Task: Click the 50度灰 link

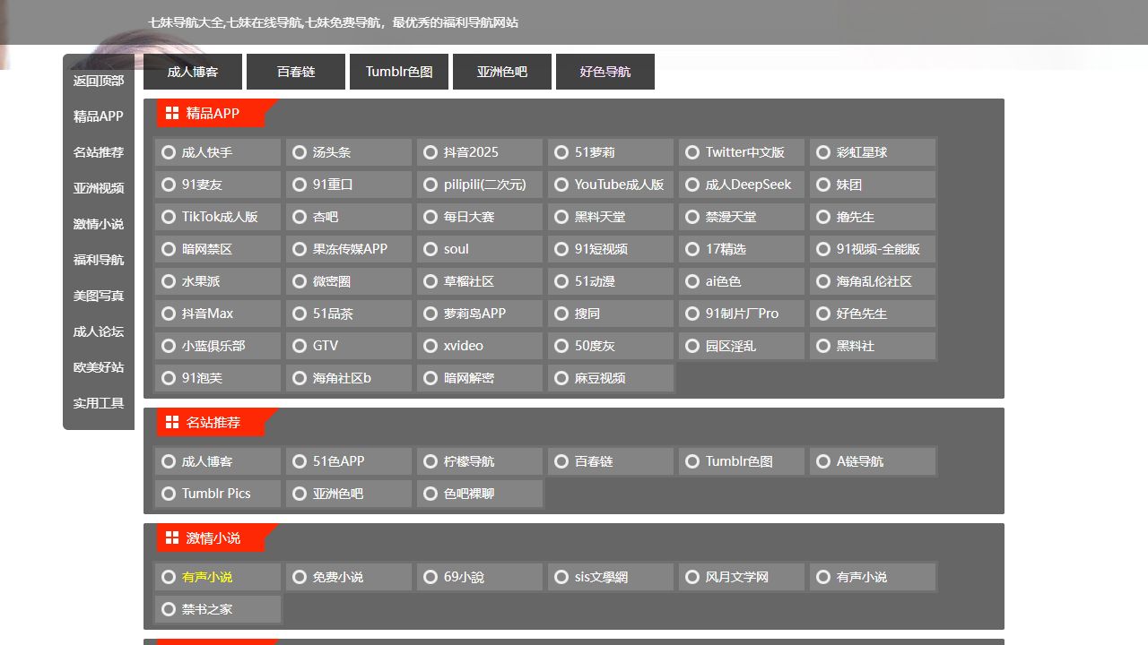Action: (611, 346)
